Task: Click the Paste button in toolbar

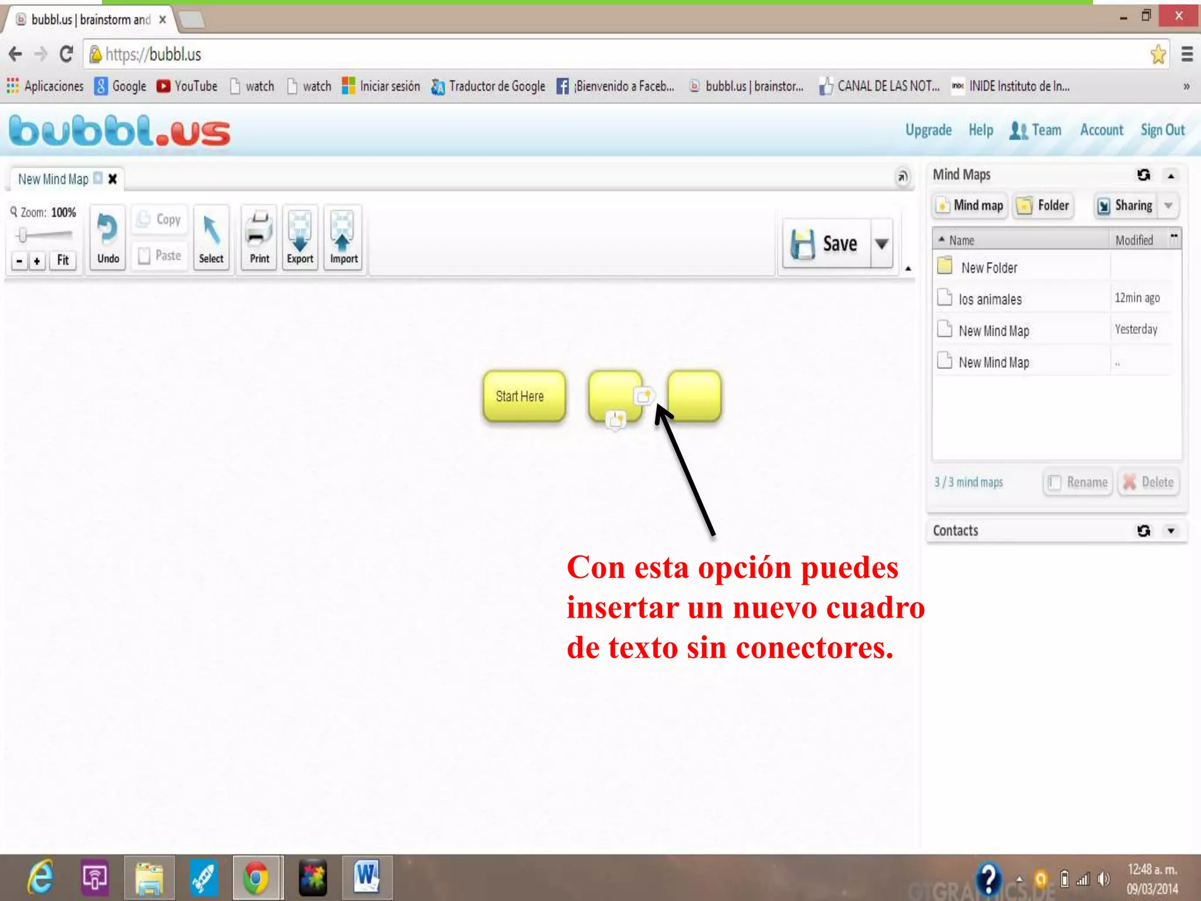Action: [x=159, y=256]
